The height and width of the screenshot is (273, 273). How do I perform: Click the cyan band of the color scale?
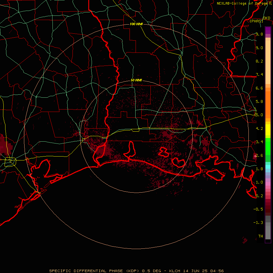[268, 167]
